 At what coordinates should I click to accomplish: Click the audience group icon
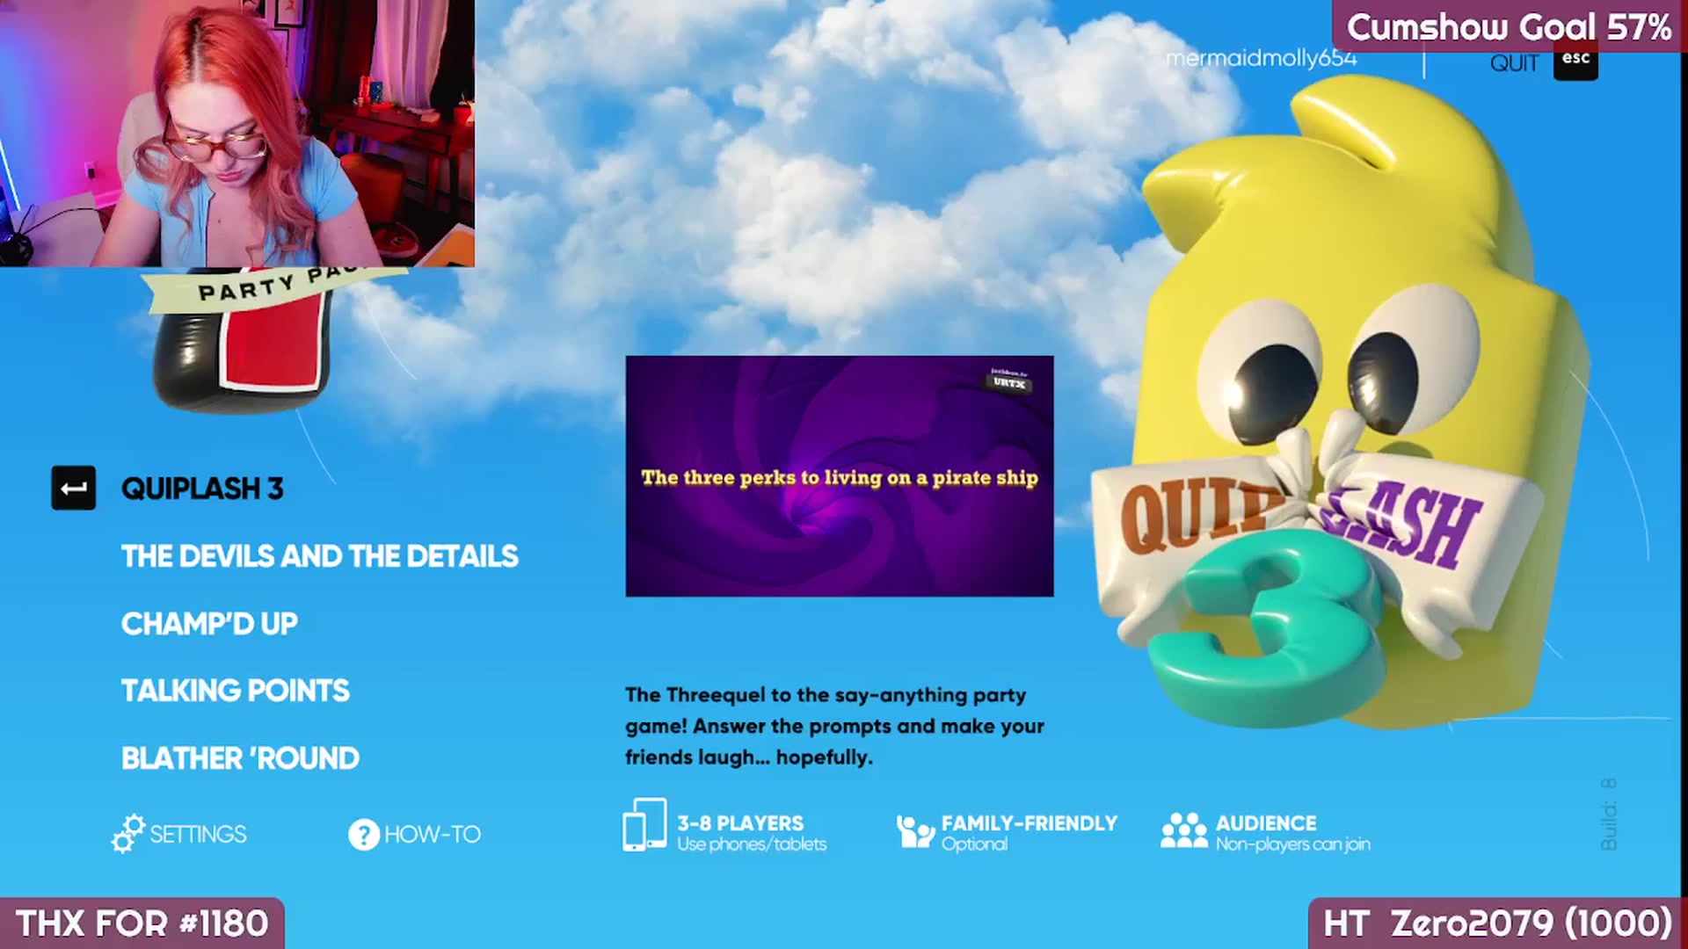[x=1184, y=830]
